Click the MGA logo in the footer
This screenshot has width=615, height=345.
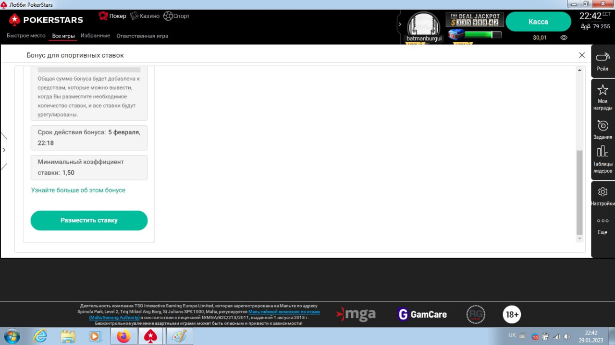click(x=356, y=314)
